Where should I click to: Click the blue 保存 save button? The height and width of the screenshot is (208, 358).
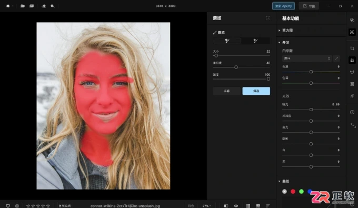[x=256, y=91]
